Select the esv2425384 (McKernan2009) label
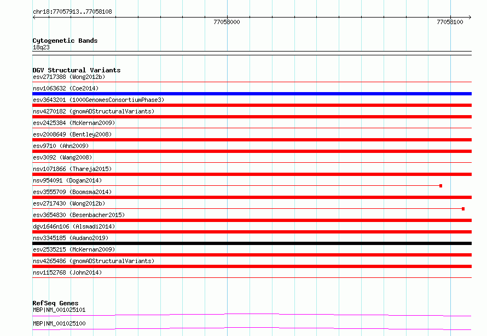Screen dimensions: 487x336 pos(74,123)
